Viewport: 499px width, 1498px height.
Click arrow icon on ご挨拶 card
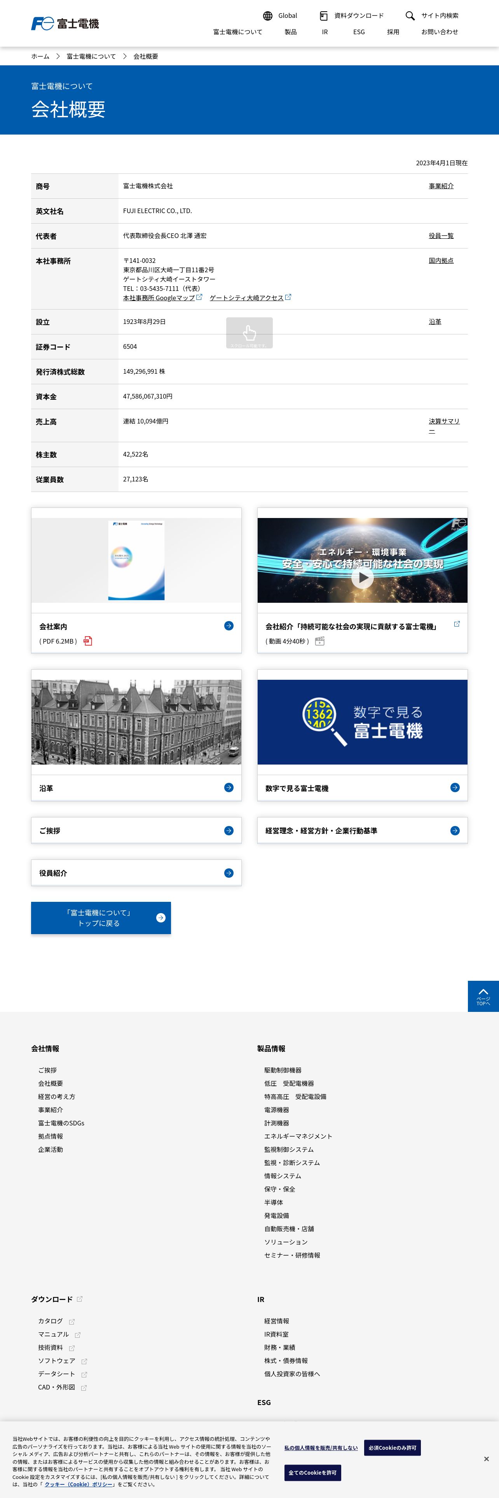[x=229, y=830]
